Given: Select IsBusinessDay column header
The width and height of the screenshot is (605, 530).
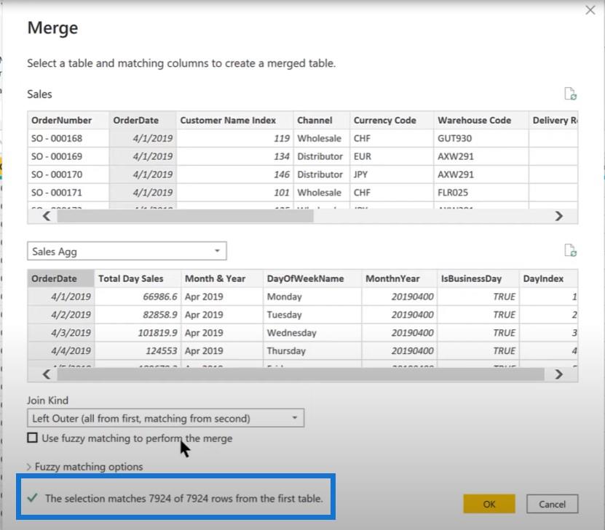Looking at the screenshot, I should pos(478,278).
